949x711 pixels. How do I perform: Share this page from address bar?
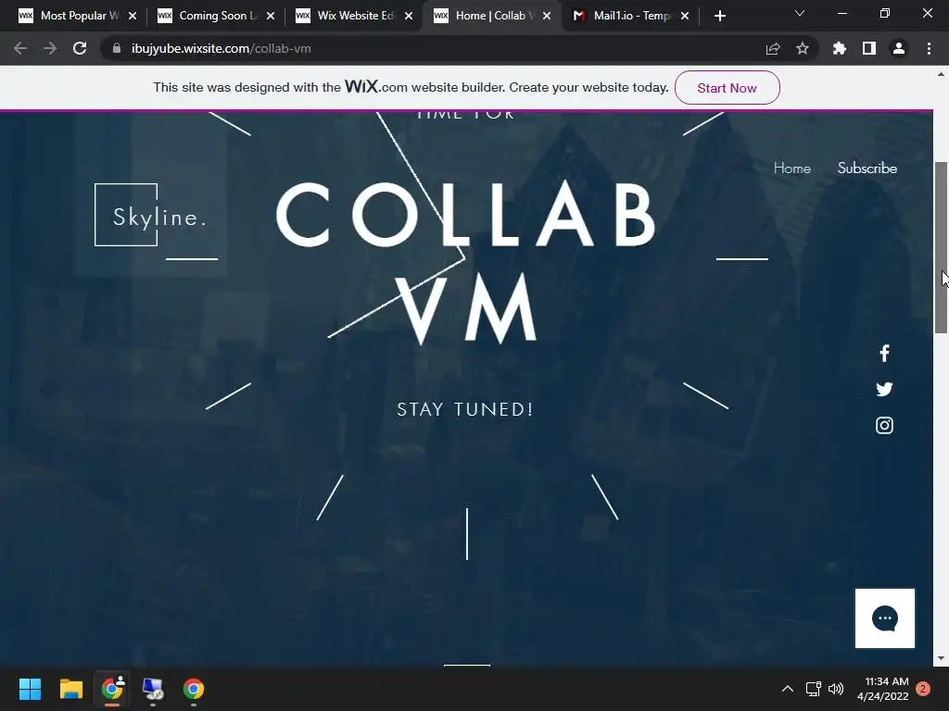(773, 48)
